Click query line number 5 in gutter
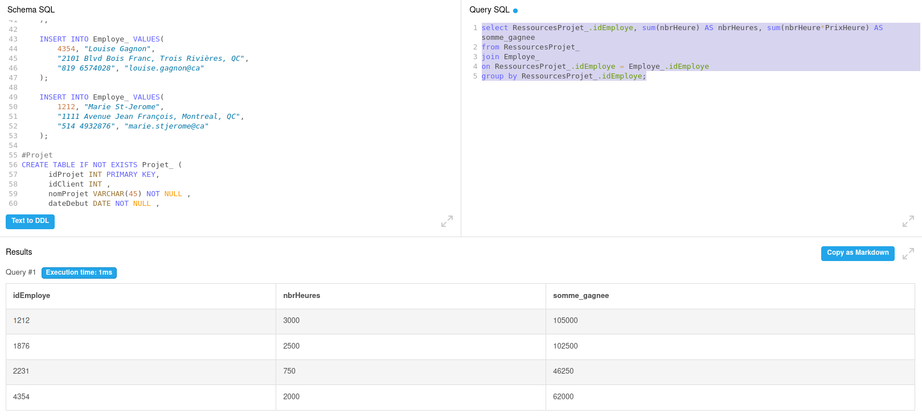The width and height of the screenshot is (922, 418). (475, 76)
